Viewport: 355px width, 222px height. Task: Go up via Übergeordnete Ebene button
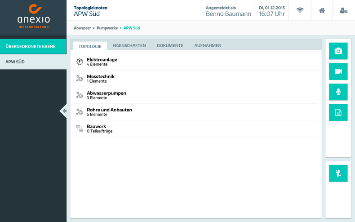tap(33, 46)
